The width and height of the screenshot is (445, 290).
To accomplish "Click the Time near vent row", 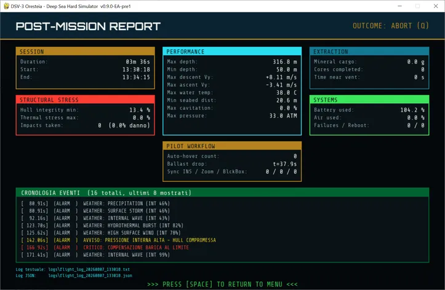I will 369,77.
